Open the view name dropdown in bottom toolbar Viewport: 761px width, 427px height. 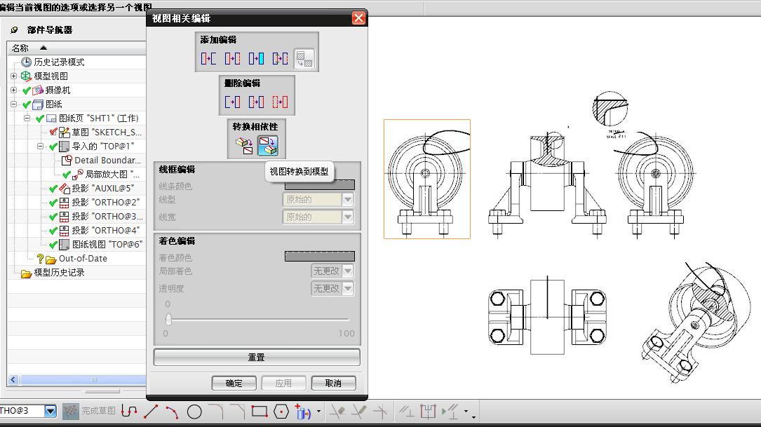pos(50,411)
